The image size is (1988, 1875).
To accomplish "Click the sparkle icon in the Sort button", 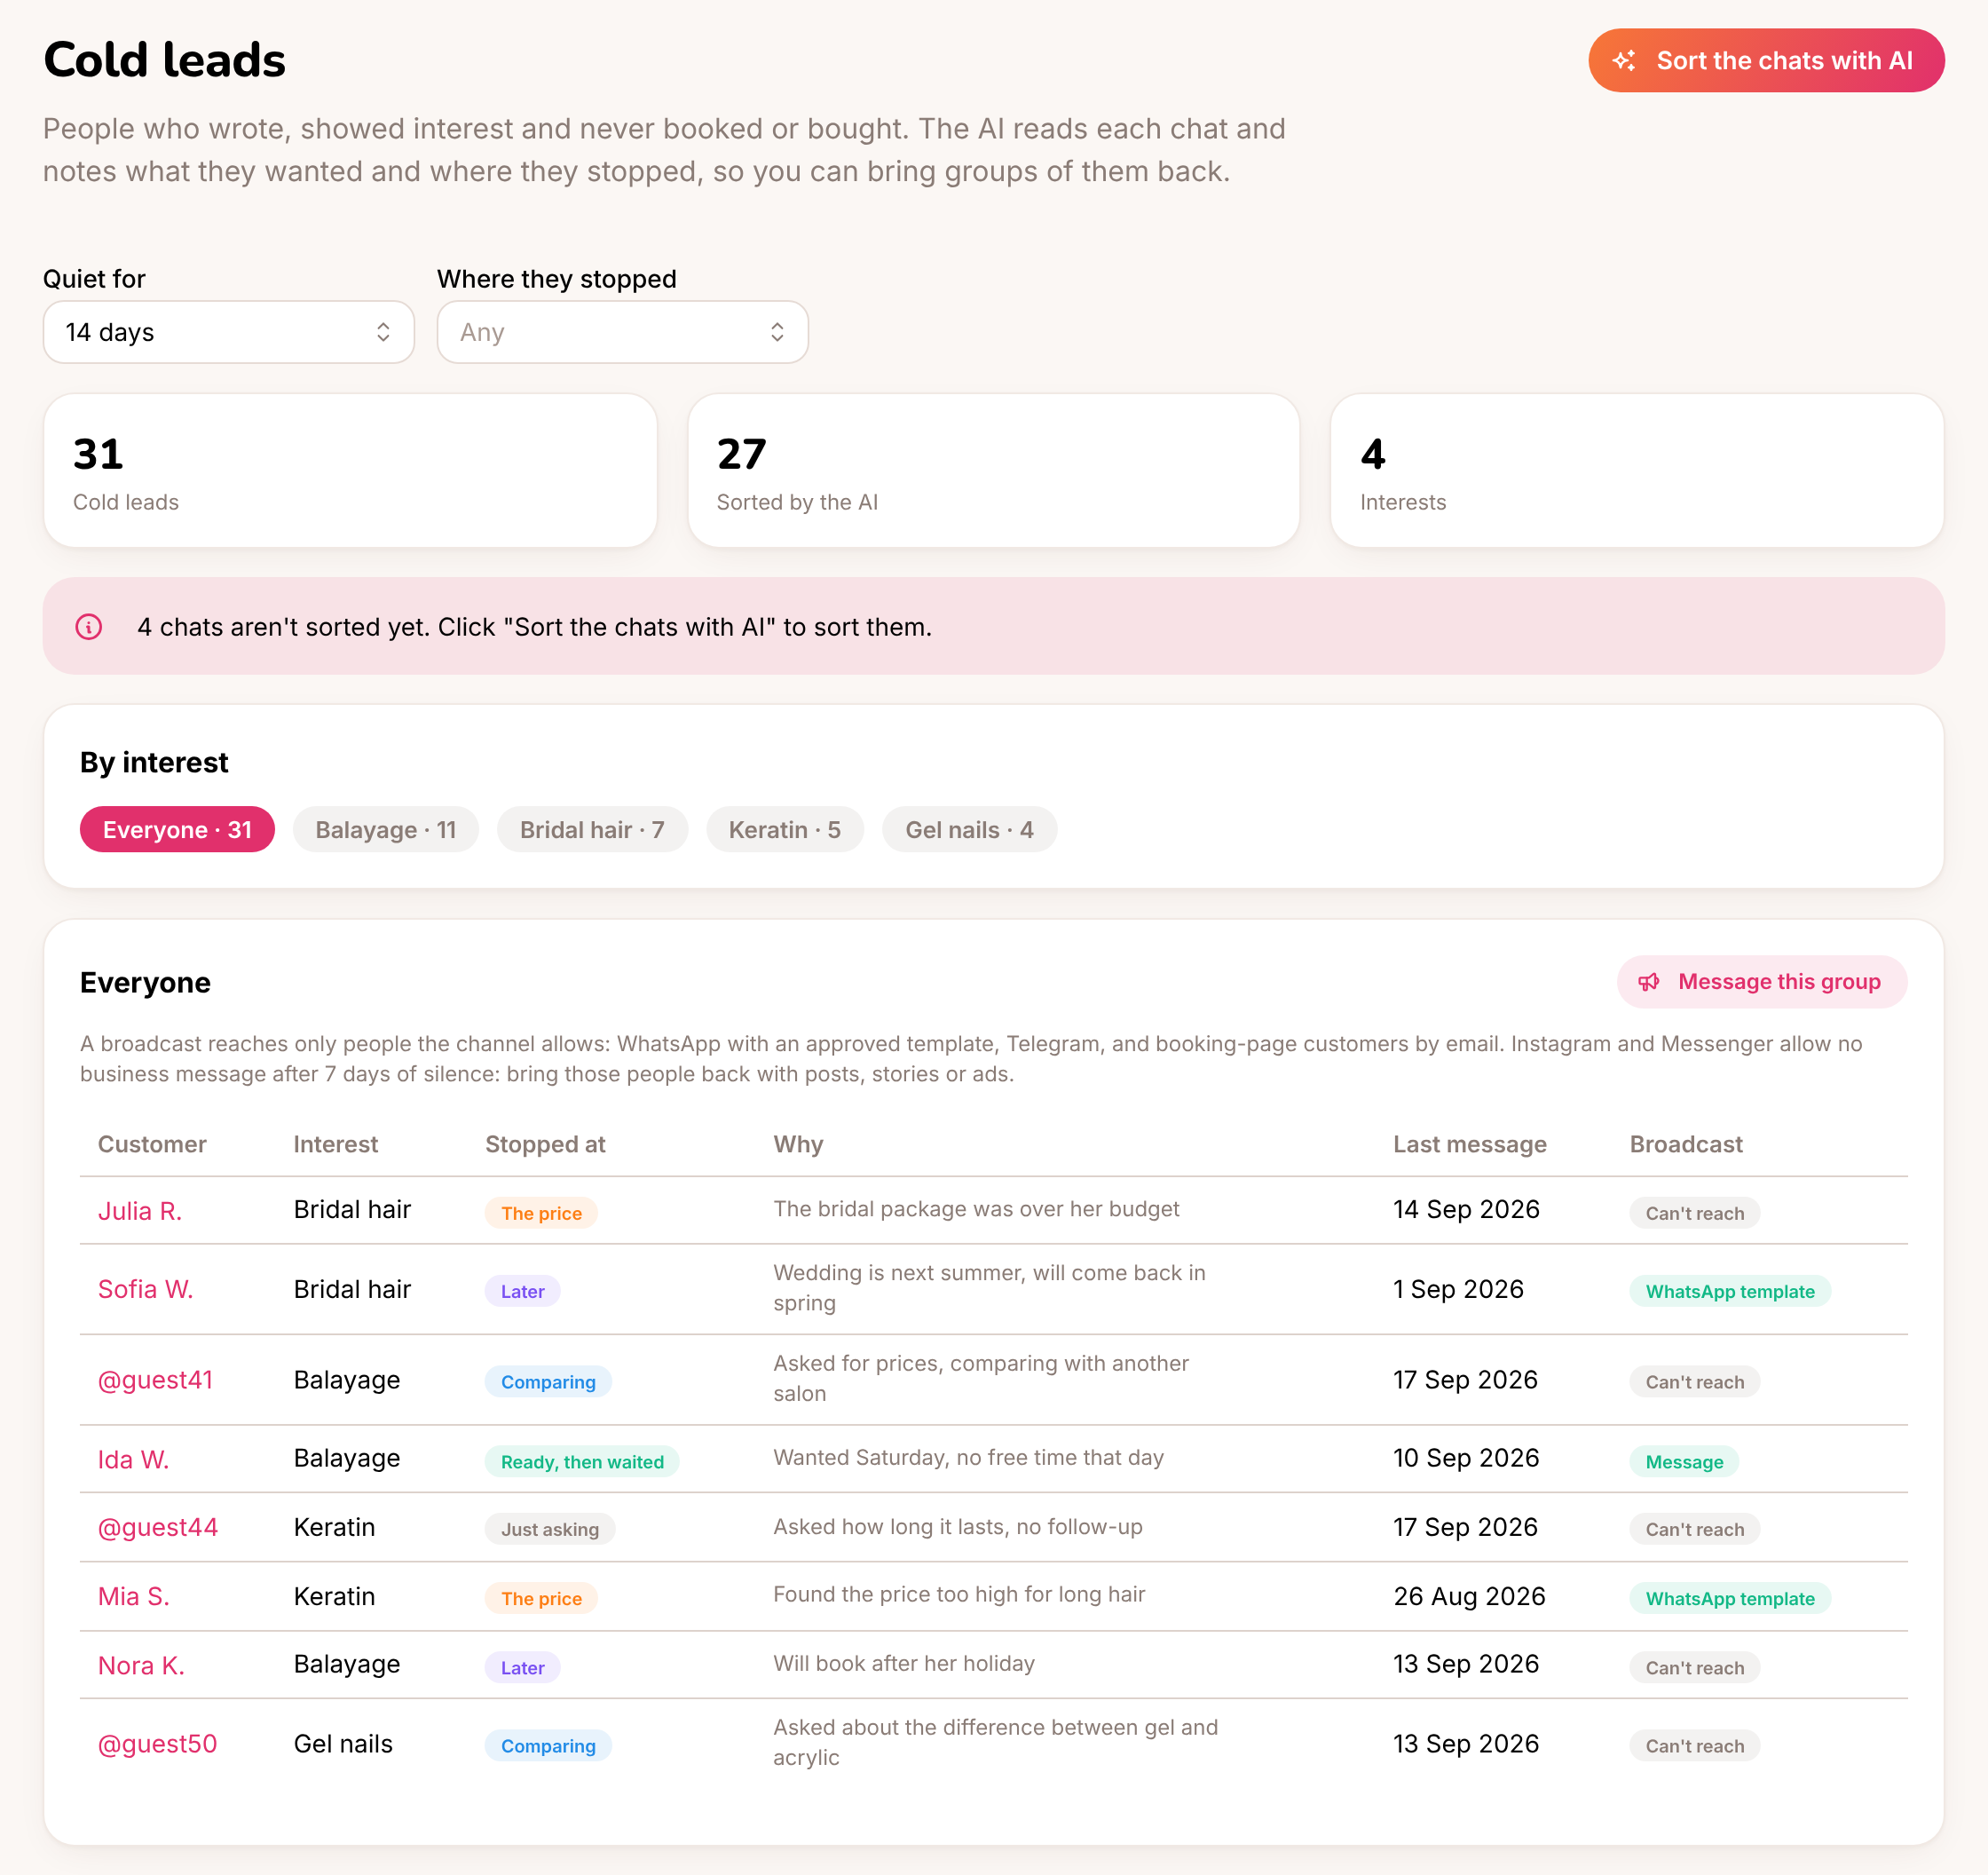I will 1624,61.
